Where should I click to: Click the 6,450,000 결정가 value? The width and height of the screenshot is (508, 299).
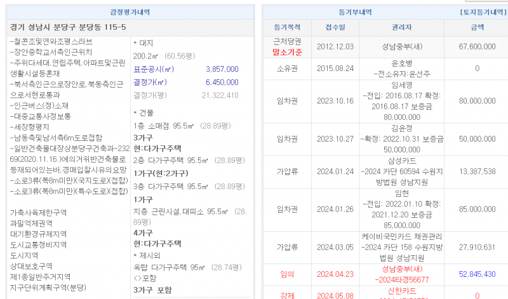coord(222,82)
